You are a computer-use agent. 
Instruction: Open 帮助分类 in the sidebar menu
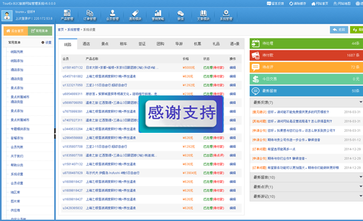(x=17, y=165)
